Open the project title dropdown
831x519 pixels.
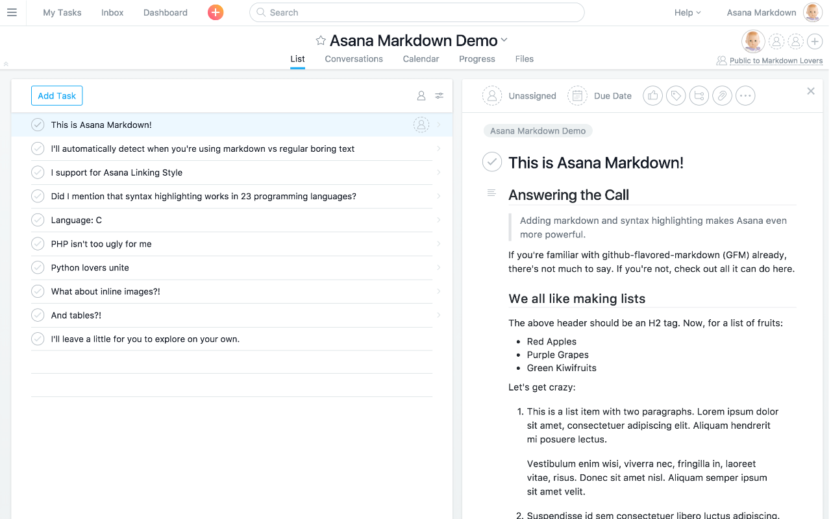pyautogui.click(x=504, y=40)
